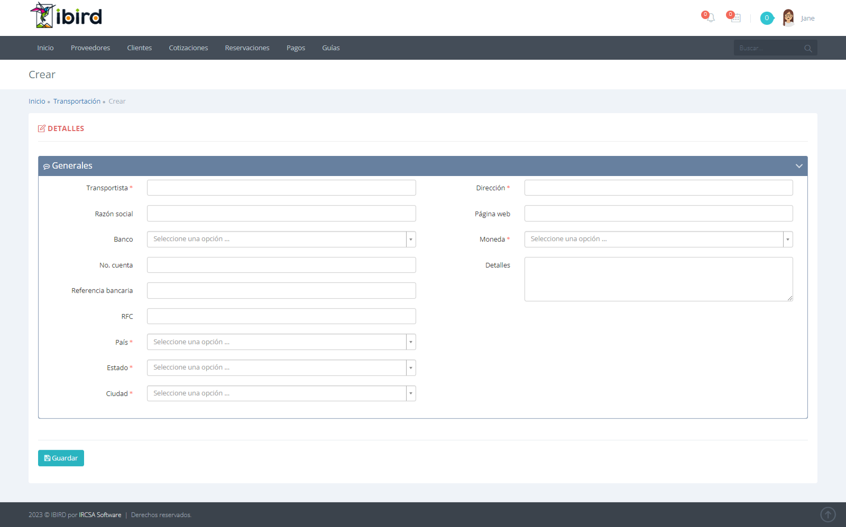This screenshot has width=846, height=527.
Task: Focus the Transportista input field
Action: coord(281,188)
